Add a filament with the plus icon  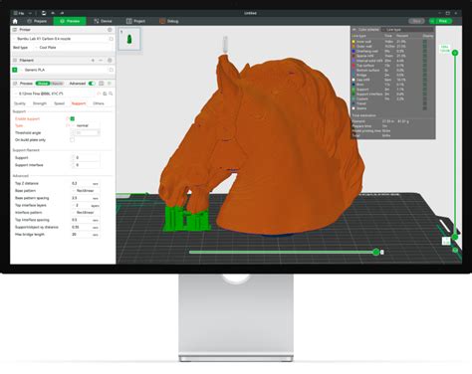[93, 61]
